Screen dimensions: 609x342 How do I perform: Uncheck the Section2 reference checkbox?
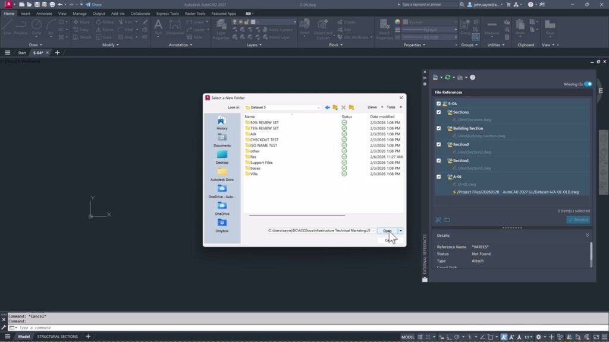pyautogui.click(x=438, y=144)
